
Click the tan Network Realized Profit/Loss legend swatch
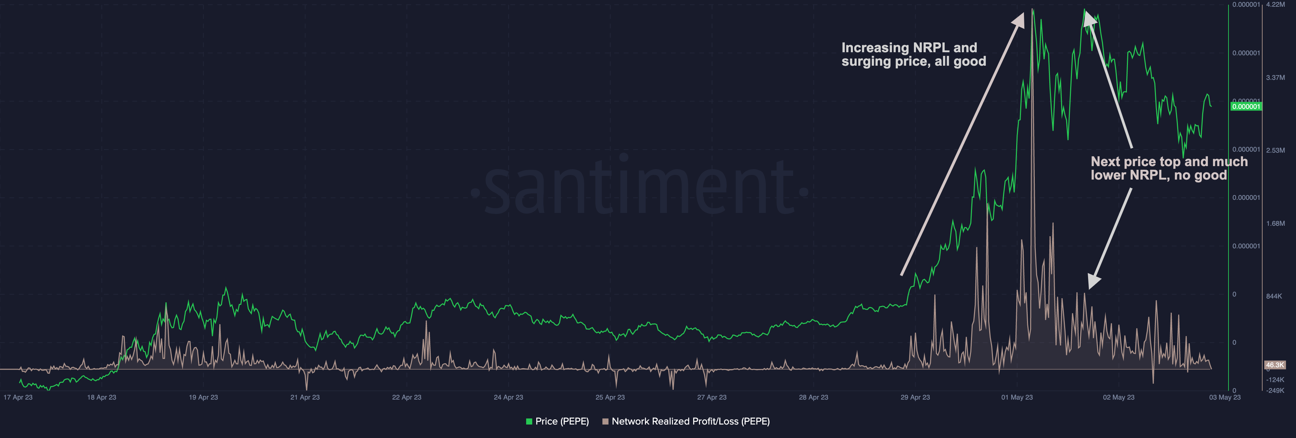(605, 421)
